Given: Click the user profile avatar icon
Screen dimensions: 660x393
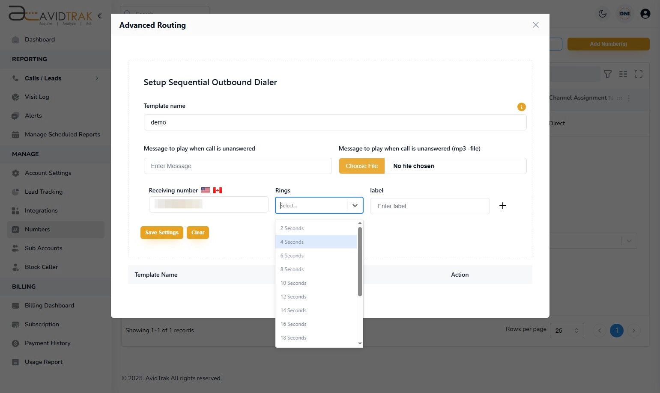Looking at the screenshot, I should (645, 13).
